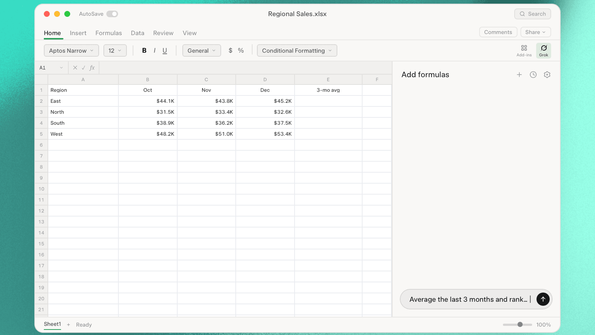Confirm formula bar entry with checkmark
This screenshot has width=595, height=335.
tap(84, 68)
